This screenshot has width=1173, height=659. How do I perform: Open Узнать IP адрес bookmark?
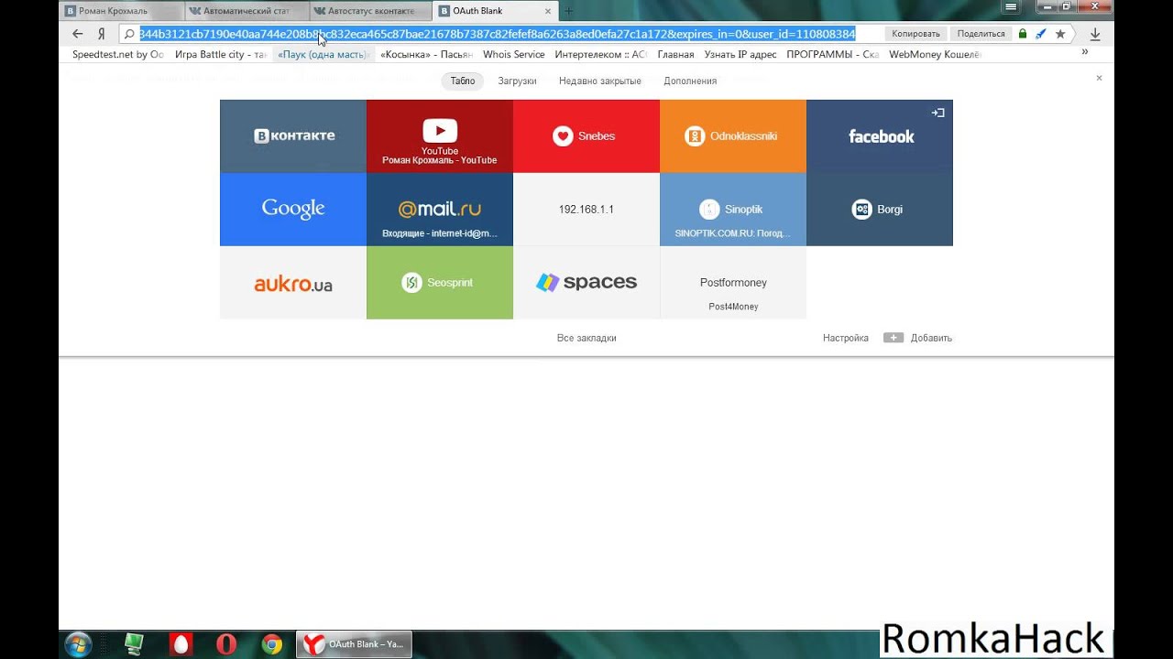[x=740, y=54]
